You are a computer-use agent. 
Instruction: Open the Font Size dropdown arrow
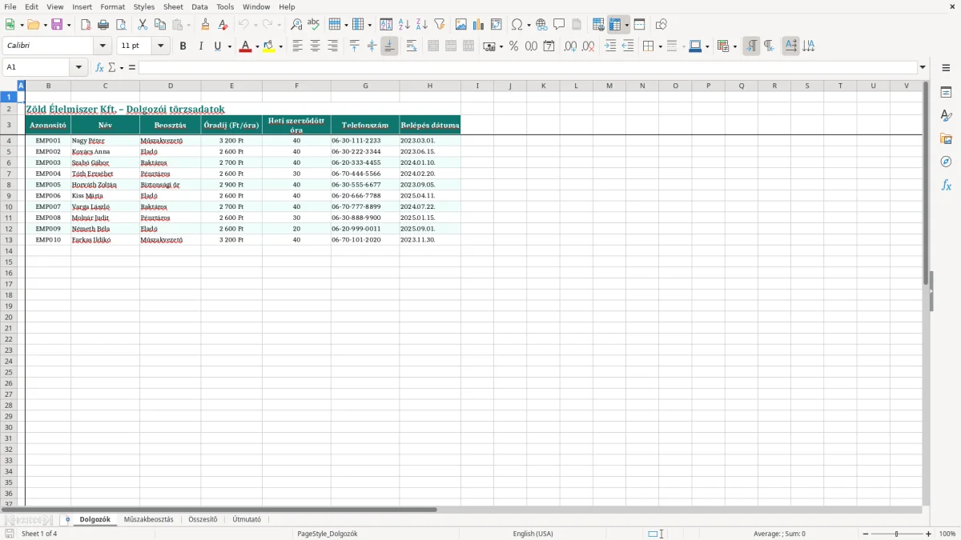(x=161, y=46)
